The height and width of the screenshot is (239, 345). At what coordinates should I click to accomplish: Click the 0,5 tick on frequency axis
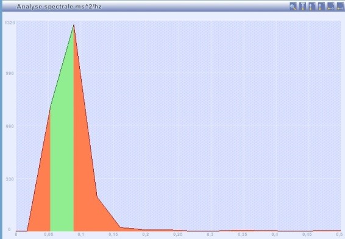click(340, 235)
